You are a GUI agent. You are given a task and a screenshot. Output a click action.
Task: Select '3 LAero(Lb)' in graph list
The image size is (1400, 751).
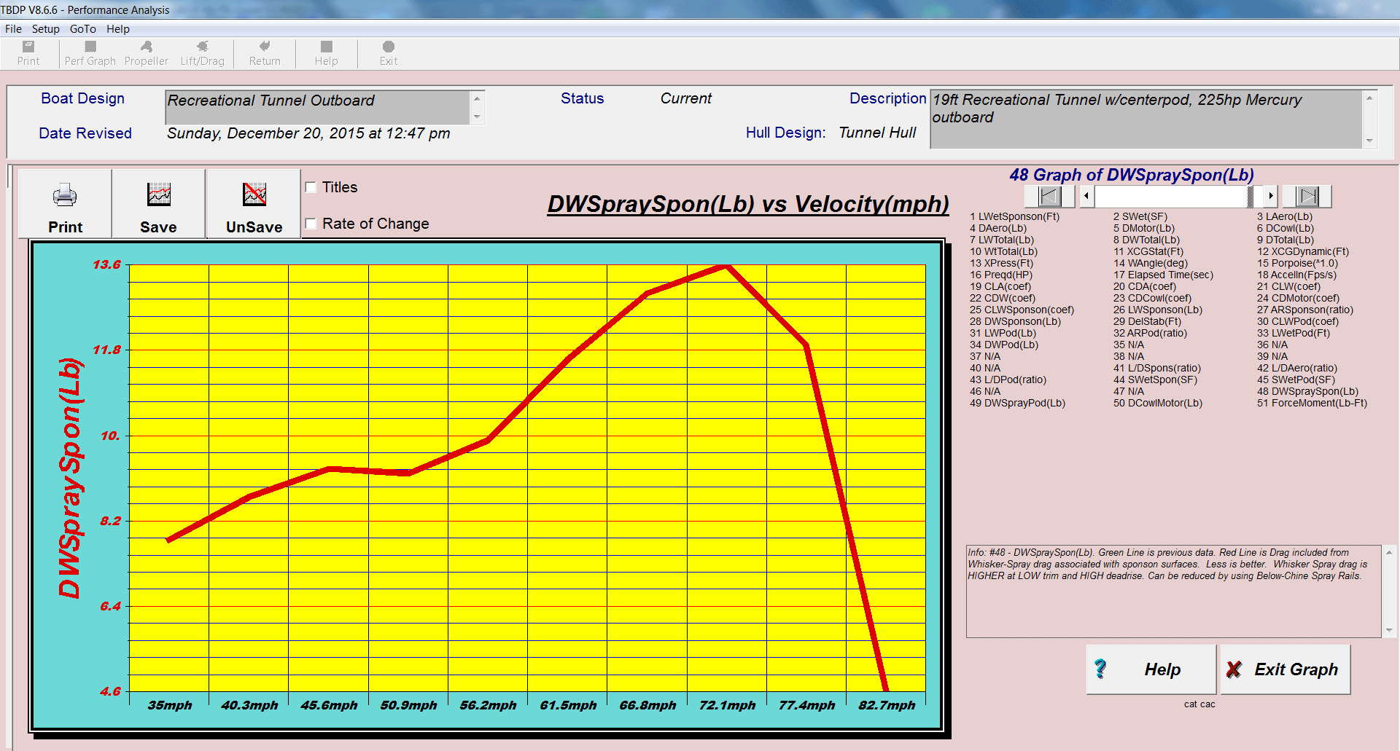(x=1285, y=216)
